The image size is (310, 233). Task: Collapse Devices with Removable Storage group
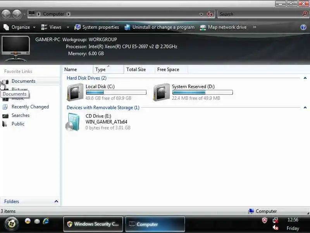305,108
